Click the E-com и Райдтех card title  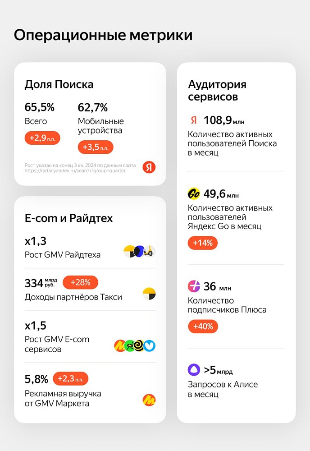68,218
